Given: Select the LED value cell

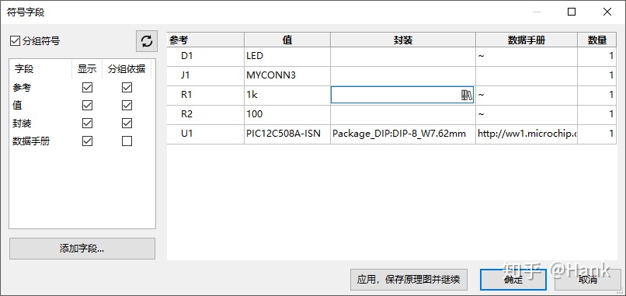Looking at the screenshot, I should tap(287, 56).
